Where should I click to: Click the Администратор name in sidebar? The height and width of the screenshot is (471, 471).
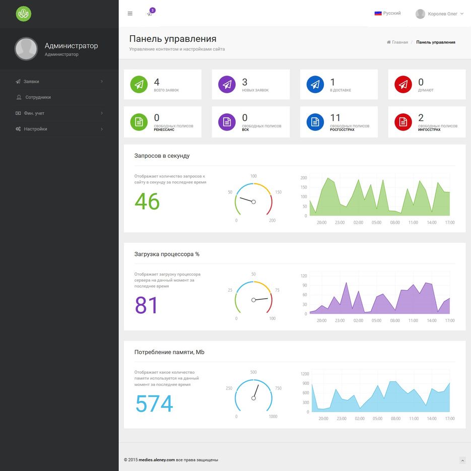(71, 46)
